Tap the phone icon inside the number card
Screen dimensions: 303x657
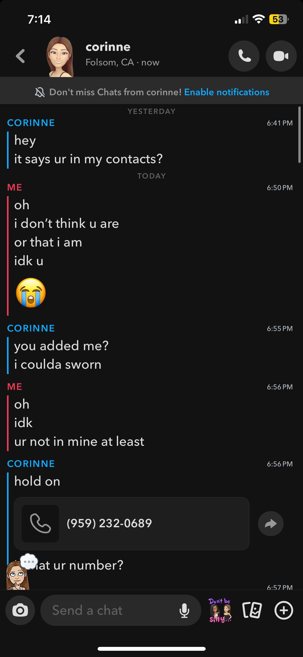coord(40,523)
